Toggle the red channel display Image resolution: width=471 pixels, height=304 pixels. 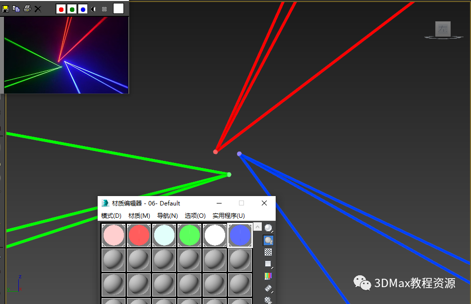coord(61,9)
